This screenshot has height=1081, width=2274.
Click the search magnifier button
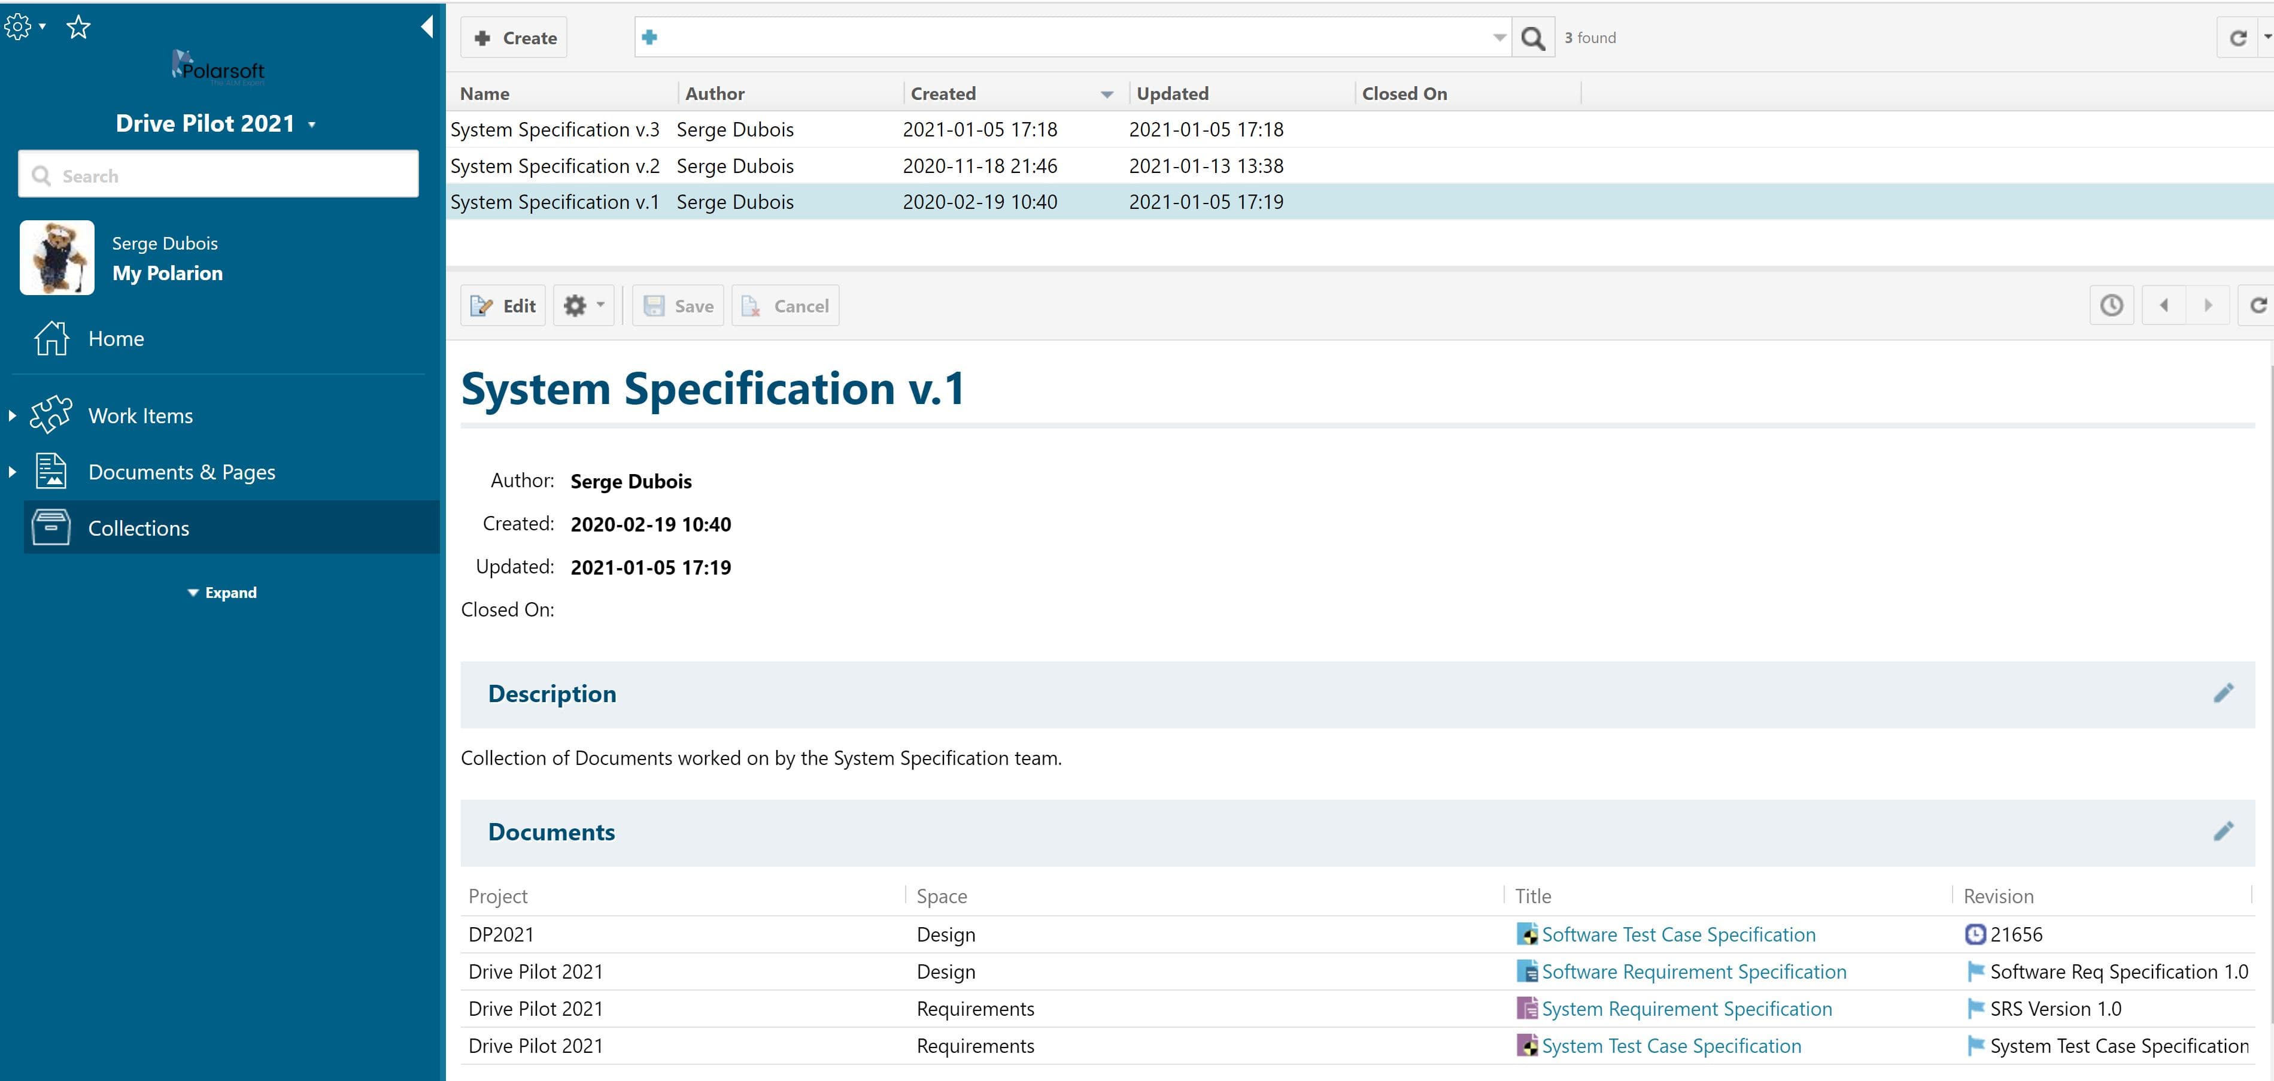(x=1534, y=38)
